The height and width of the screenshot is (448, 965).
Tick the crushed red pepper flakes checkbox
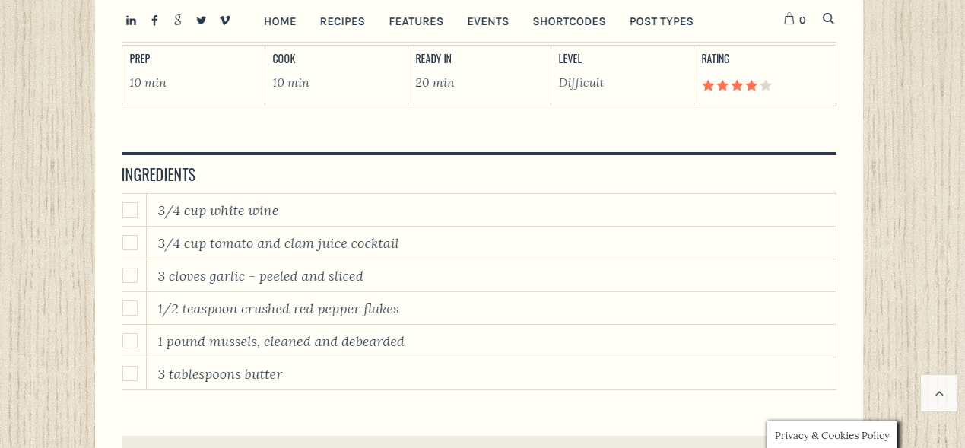tap(130, 308)
